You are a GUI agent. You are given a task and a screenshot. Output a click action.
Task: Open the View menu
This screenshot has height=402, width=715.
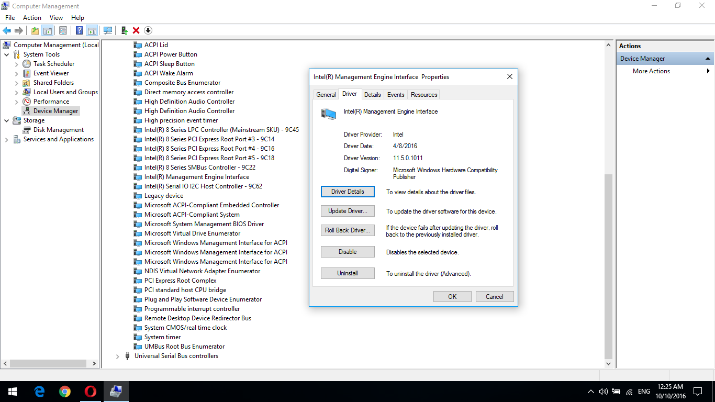click(x=56, y=18)
